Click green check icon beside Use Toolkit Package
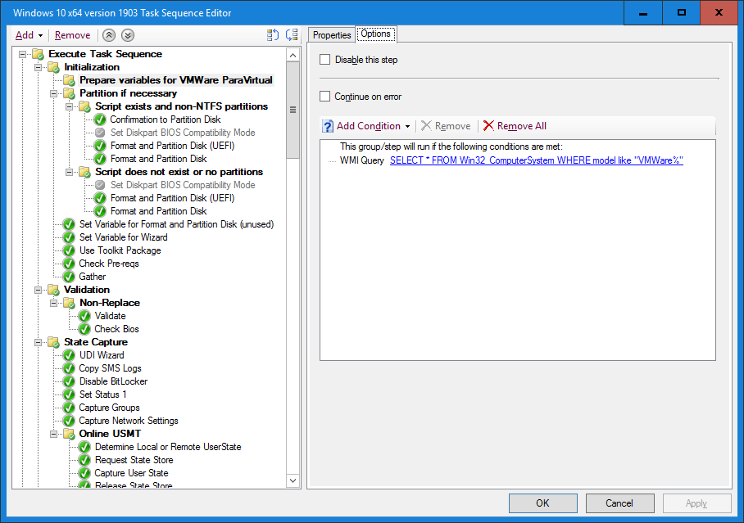The width and height of the screenshot is (744, 523). 70,250
